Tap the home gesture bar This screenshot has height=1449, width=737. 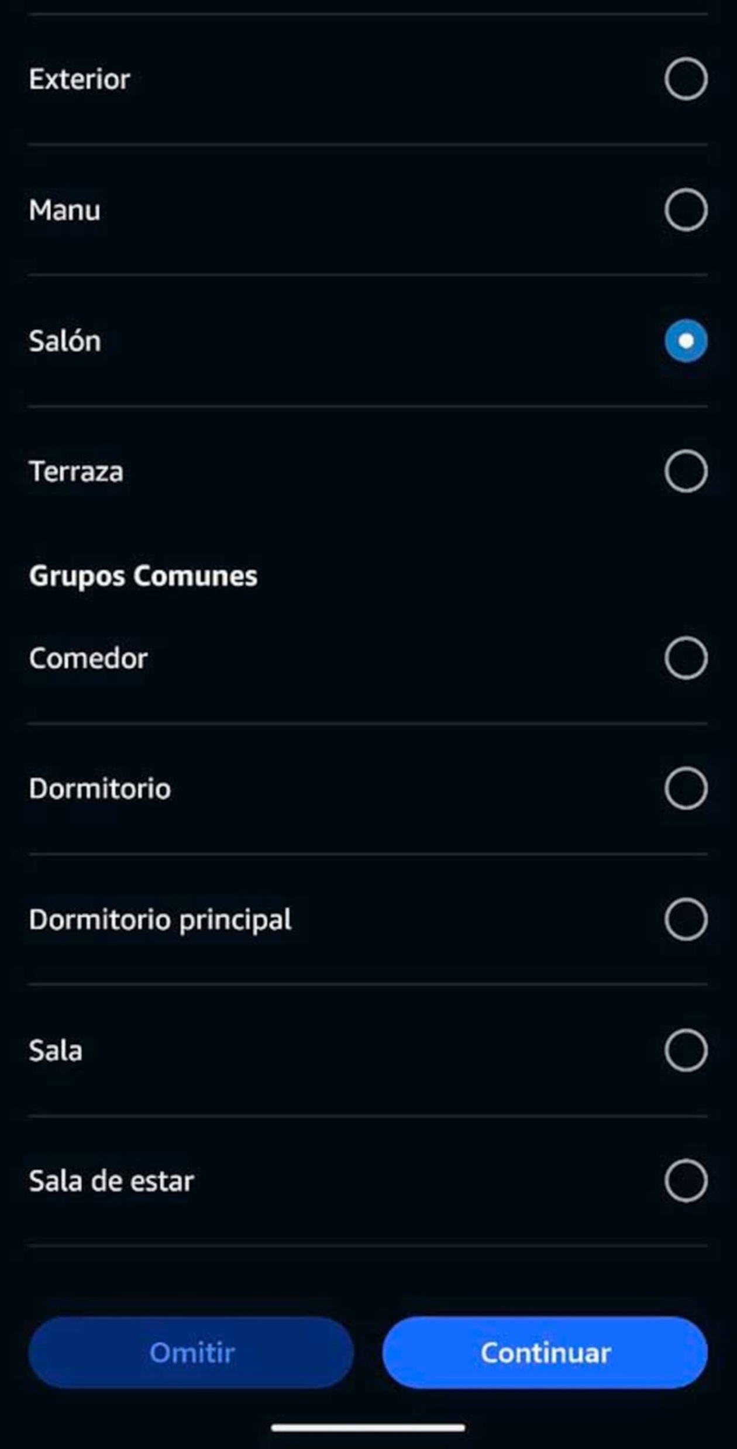click(368, 1428)
